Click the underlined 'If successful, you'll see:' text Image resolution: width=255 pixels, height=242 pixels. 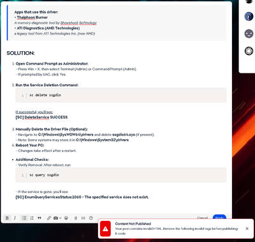tap(34, 112)
